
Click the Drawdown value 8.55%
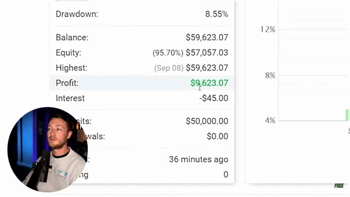point(216,14)
